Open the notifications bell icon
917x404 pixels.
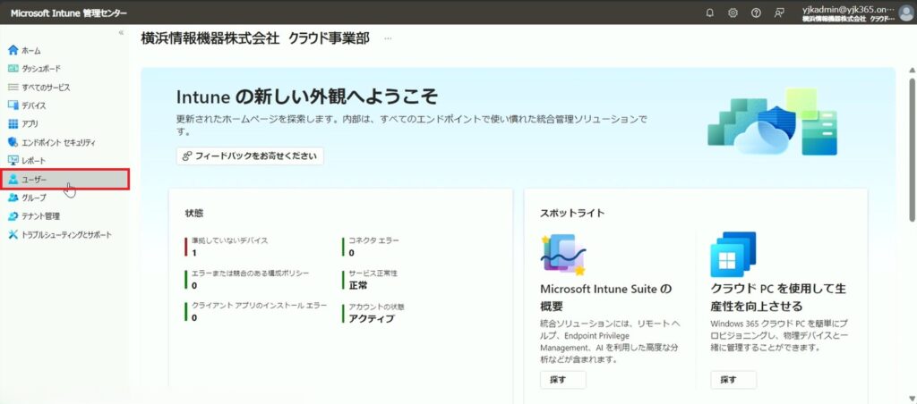coord(710,13)
